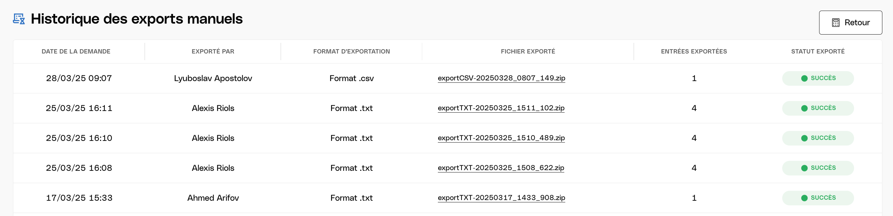Click Succès badge for Lyuboslav Apostolov export
893x216 pixels.
(817, 78)
